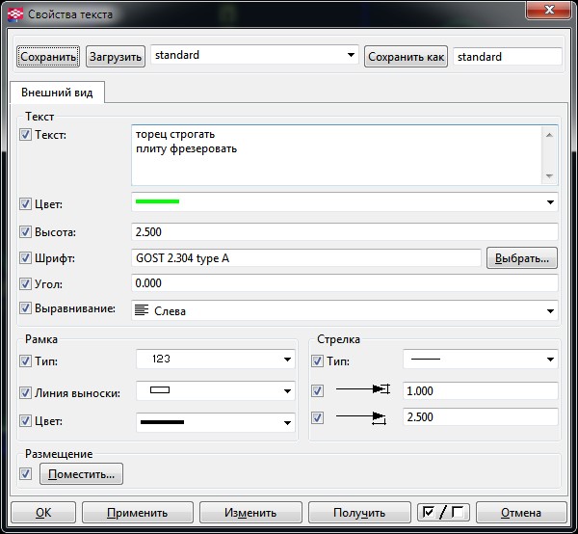This screenshot has height=534, width=578.
Task: Click the left alignment icon in Выравнивание
Action: click(142, 309)
